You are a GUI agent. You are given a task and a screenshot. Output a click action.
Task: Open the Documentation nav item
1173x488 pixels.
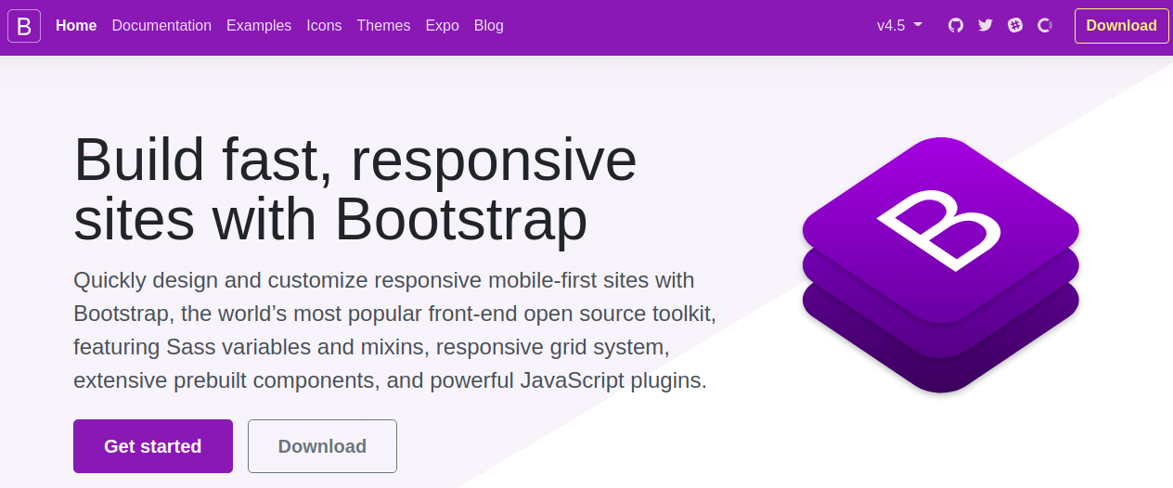click(x=161, y=25)
